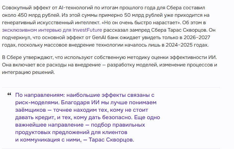Click the purple quote starting По направлениям
234x149 pixels.
pyautogui.click(x=88, y=117)
